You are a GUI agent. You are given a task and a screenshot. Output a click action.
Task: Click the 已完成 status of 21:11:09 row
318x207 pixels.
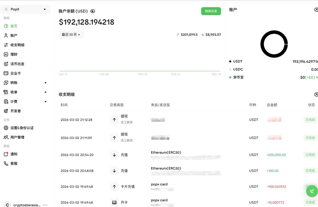[310, 138]
